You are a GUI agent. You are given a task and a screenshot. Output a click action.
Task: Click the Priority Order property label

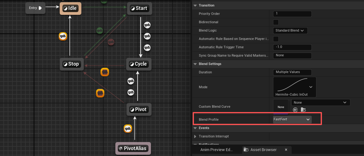(x=209, y=14)
